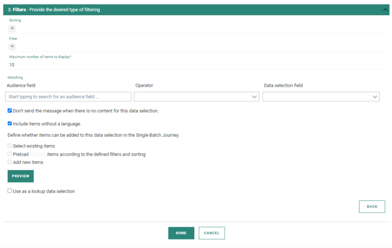
Task: Add a new sorting rule with plus icon
Action: 12,28
